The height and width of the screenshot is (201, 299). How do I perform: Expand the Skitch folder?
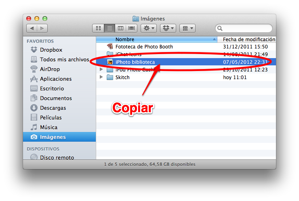(101, 77)
